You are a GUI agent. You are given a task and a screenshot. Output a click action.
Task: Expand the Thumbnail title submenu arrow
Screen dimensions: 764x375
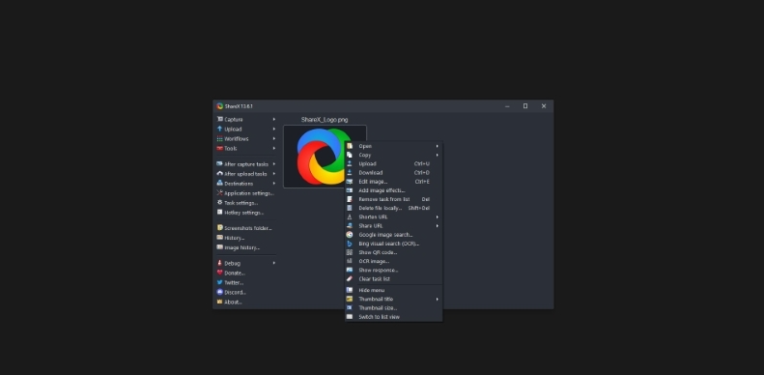pos(438,299)
